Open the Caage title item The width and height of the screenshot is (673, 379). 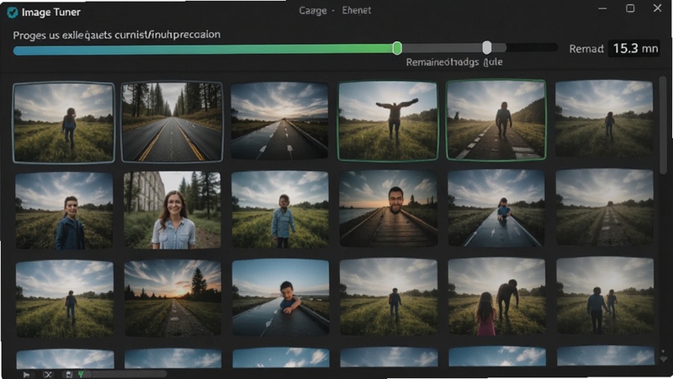[313, 11]
